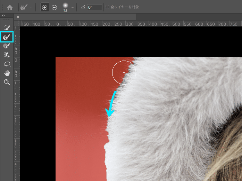The image size is (242, 181).
Task: Select the Refine Edge Brush tool
Action: coord(7,37)
